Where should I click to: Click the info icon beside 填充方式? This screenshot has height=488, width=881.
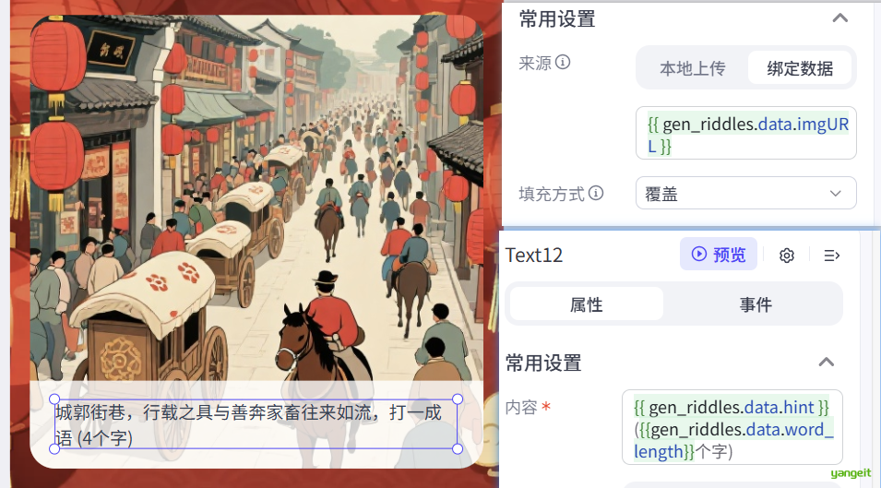[x=596, y=193]
